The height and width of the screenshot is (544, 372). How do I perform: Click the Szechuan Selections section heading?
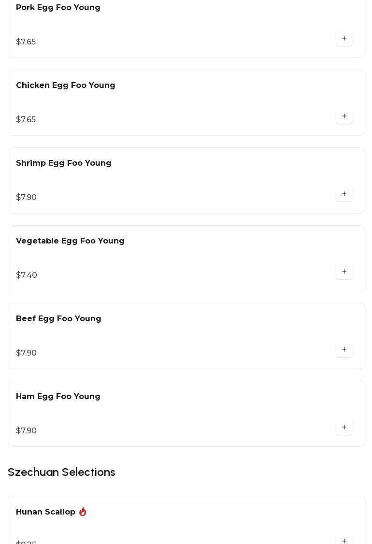tap(61, 472)
